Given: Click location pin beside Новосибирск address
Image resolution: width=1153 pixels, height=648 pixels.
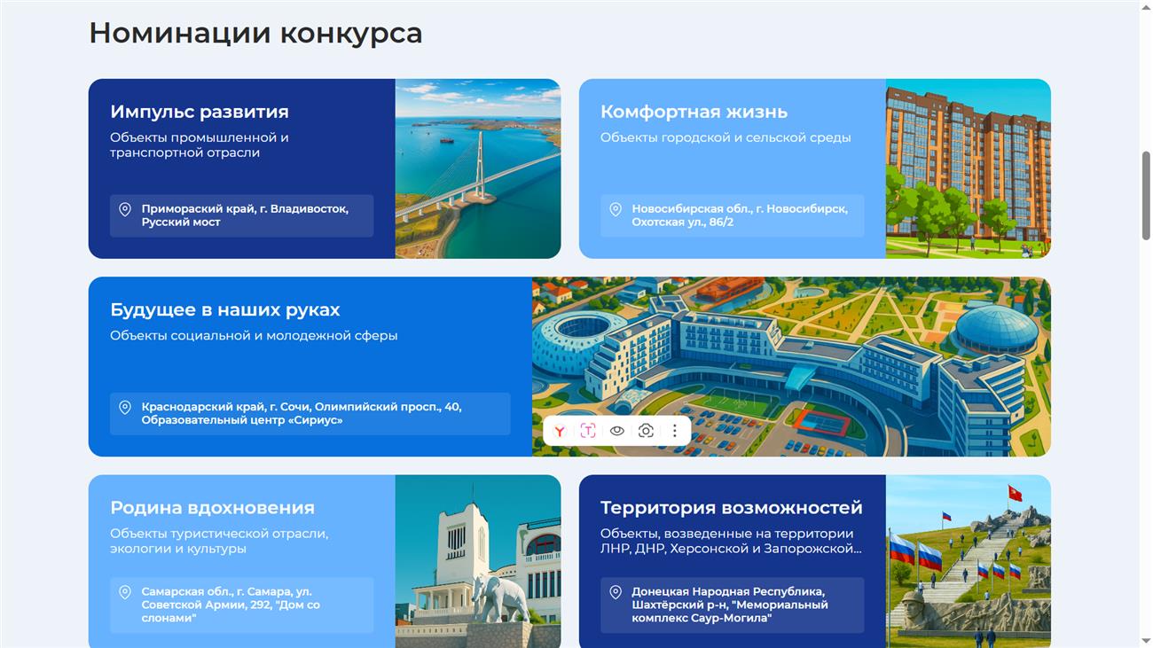Looking at the screenshot, I should pyautogui.click(x=616, y=210).
